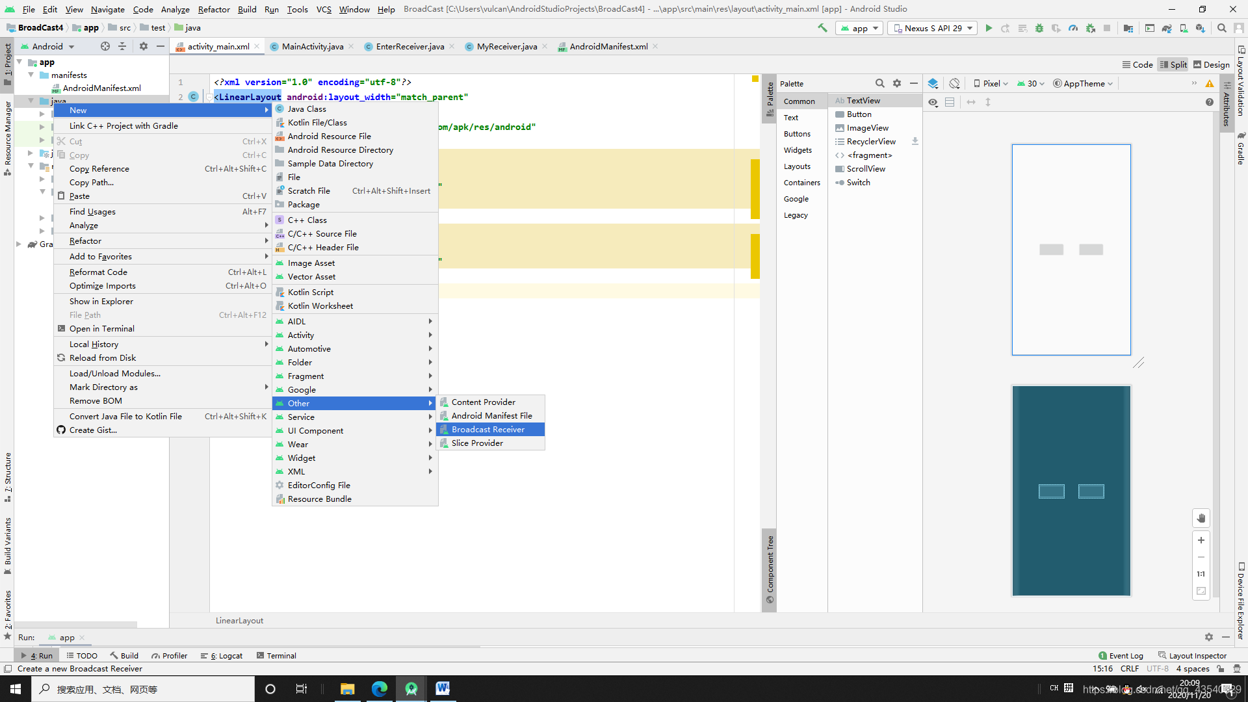Open the Profile app gauge icon
This screenshot has width=1248, height=702.
point(1073,28)
